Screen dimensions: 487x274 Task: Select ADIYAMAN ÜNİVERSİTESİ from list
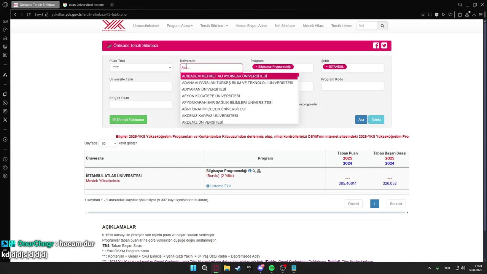239,89
